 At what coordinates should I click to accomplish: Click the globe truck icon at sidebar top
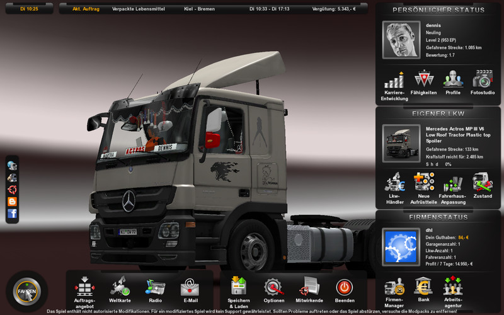[x=12, y=166]
